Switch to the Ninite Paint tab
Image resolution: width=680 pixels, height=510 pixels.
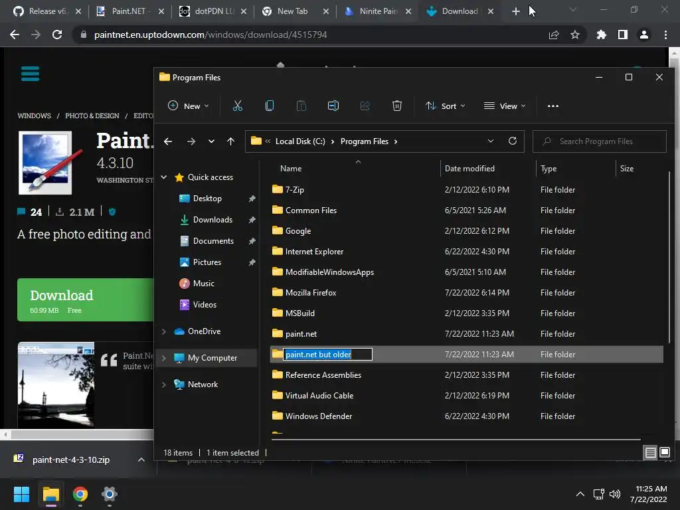(378, 11)
